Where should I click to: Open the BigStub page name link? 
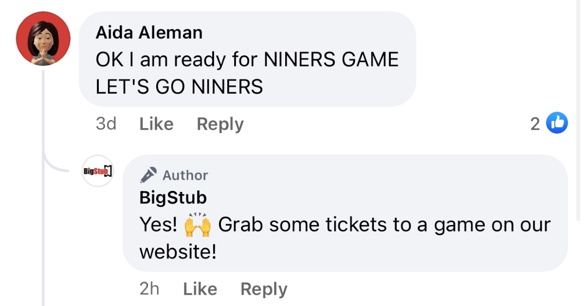pos(173,198)
